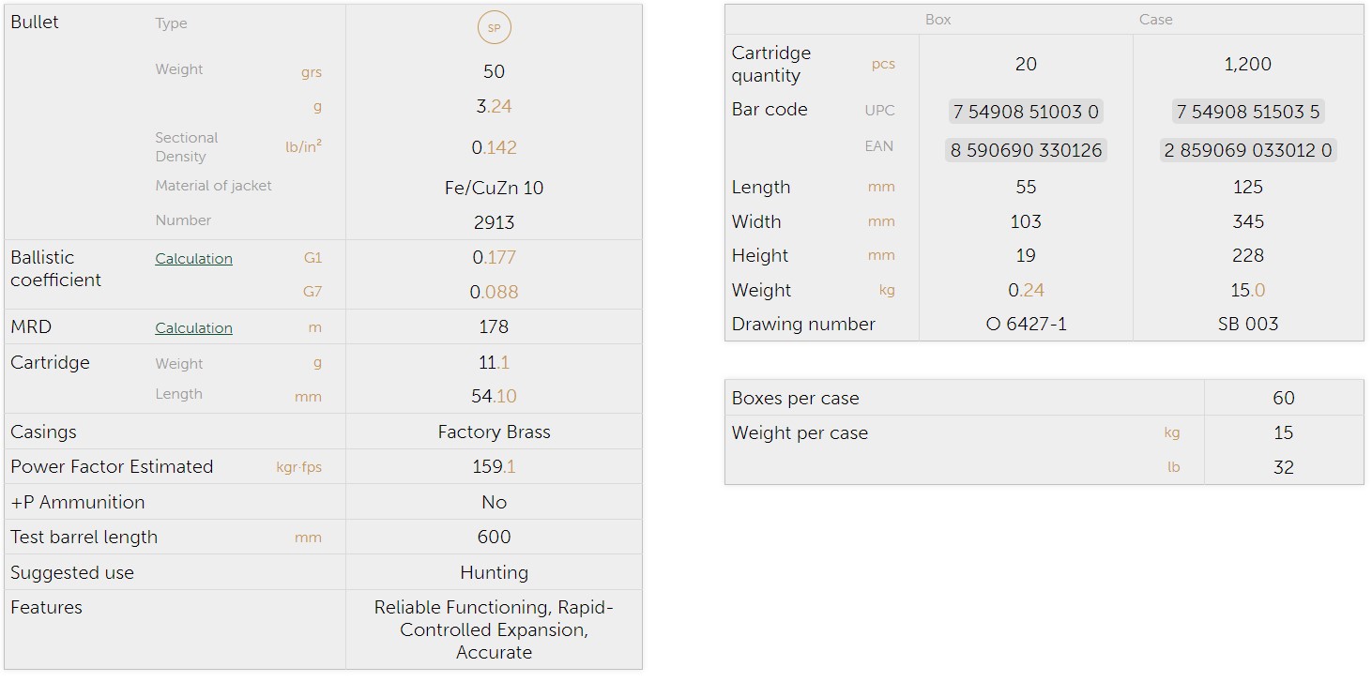Select the Box UPC code 7 54908 51003 0
The width and height of the screenshot is (1372, 682).
[1026, 112]
